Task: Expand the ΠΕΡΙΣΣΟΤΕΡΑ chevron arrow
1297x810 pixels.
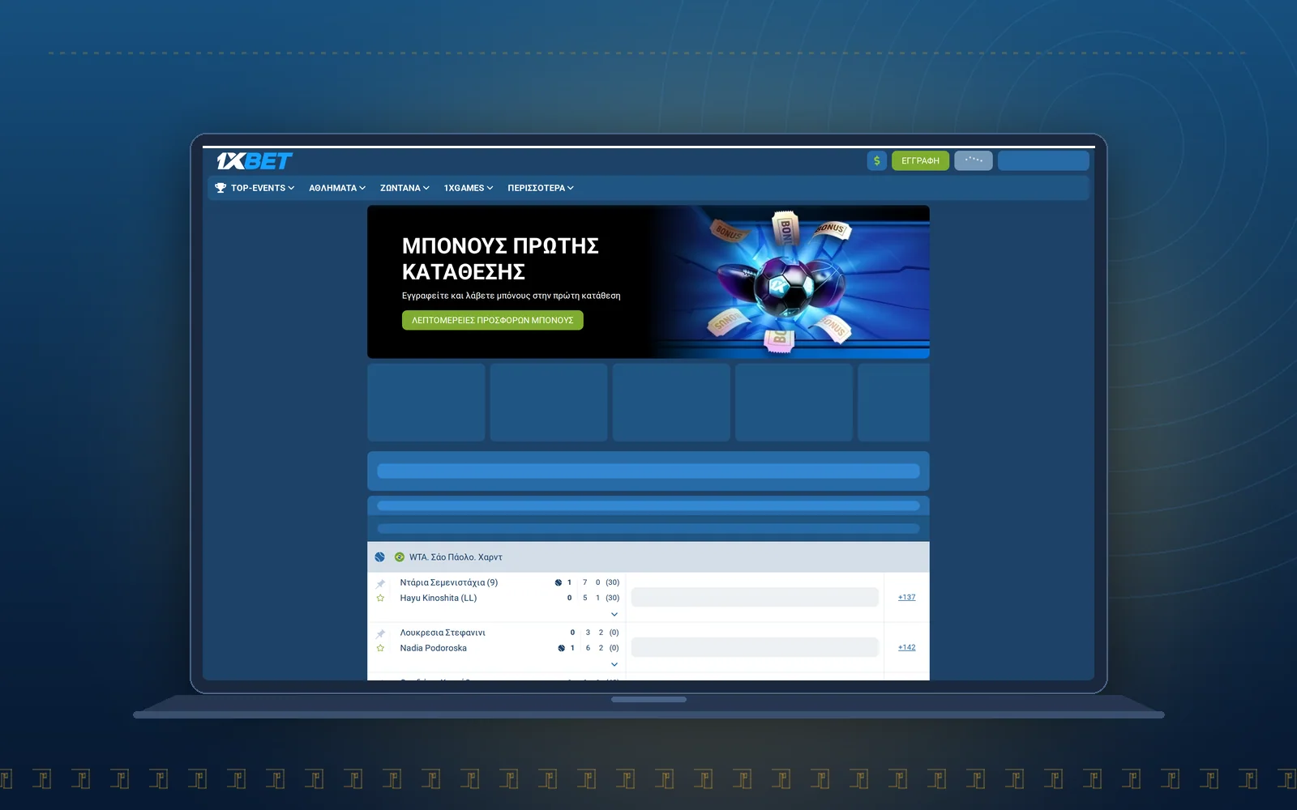Action: (x=571, y=188)
